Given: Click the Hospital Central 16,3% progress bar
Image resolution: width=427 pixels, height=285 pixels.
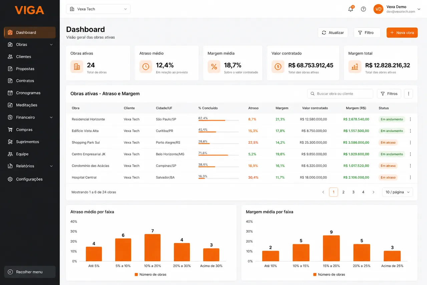Looking at the screenshot, I should pyautogui.click(x=219, y=179).
